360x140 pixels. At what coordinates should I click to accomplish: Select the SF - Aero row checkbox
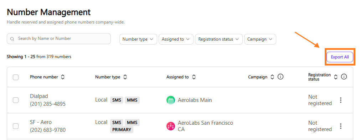tap(16, 126)
